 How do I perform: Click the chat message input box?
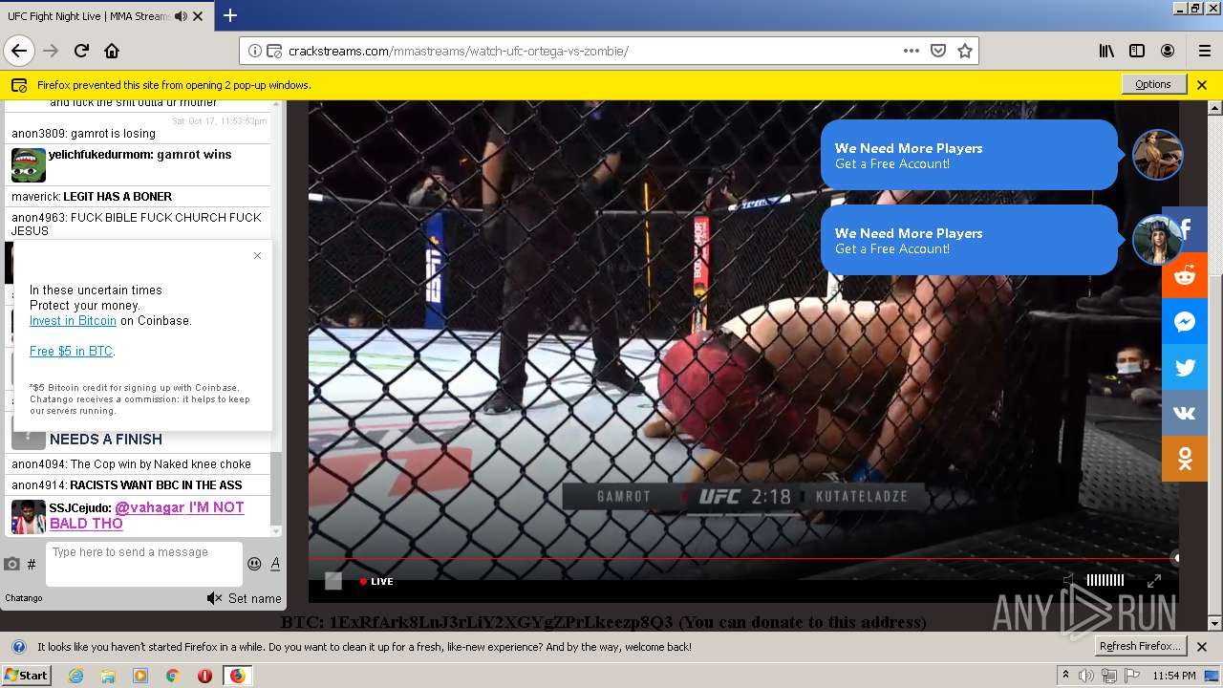coord(143,564)
